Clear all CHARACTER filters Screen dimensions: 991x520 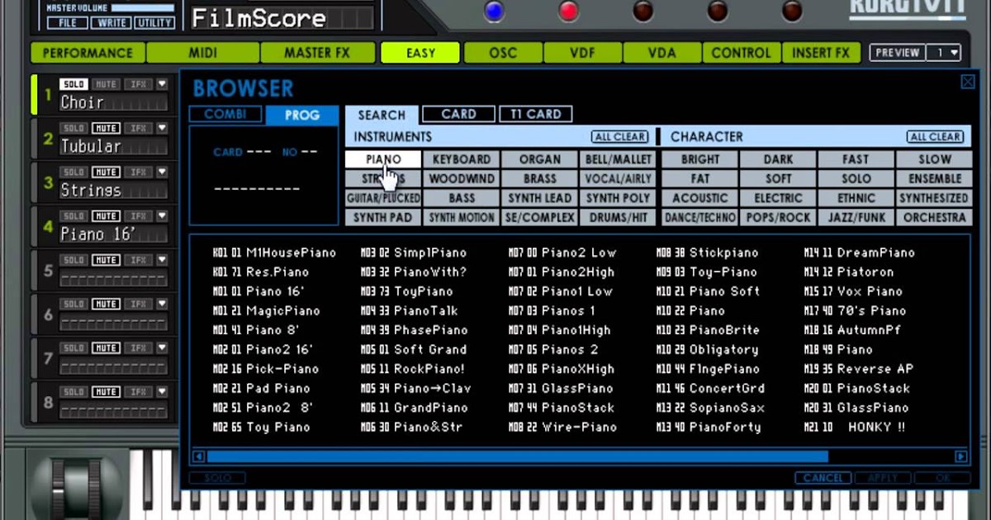pos(935,137)
